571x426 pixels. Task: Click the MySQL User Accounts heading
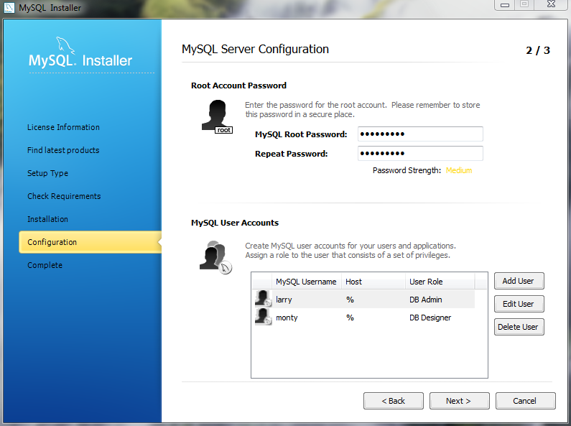point(235,223)
